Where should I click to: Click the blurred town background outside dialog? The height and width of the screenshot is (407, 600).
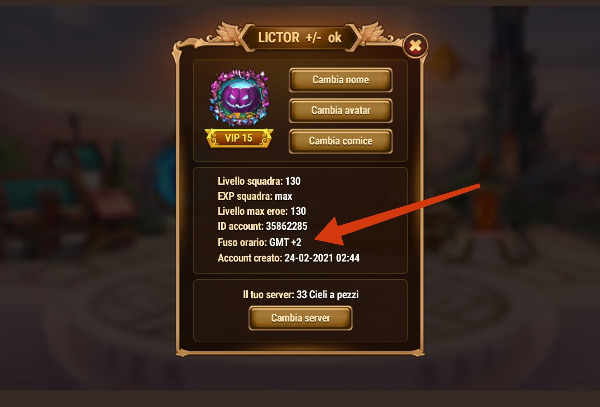tap(84, 191)
